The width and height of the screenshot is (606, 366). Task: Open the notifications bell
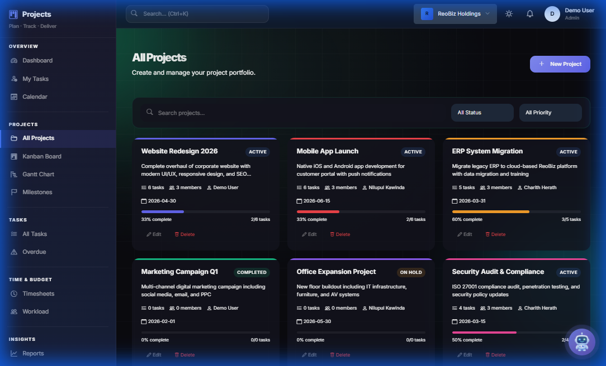pos(529,13)
